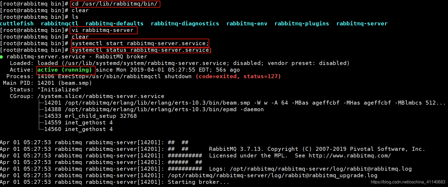Viewport: 448px width, 187px height.
Task: Click the green service status dot
Action: tap(1, 57)
